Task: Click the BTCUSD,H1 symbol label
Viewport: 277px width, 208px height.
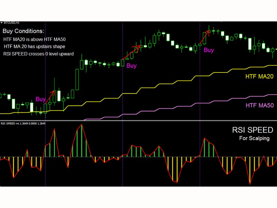Action: click(x=12, y=23)
